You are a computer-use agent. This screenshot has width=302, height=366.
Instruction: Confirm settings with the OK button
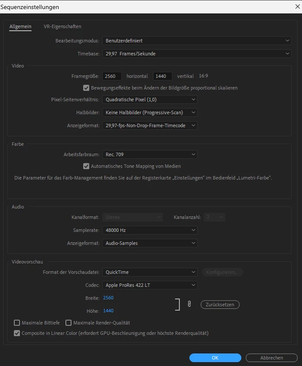coord(215,358)
